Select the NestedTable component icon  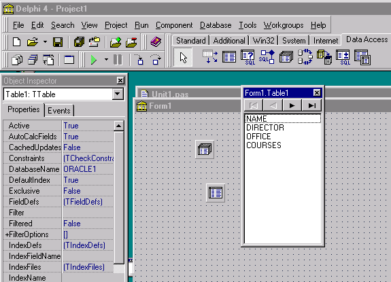[x=362, y=58]
